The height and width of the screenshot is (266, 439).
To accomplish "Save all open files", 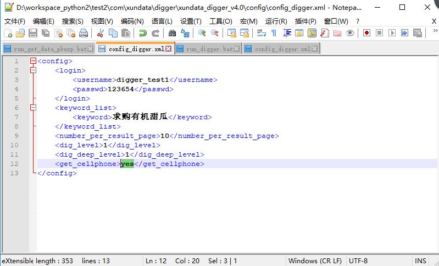I will (46, 33).
